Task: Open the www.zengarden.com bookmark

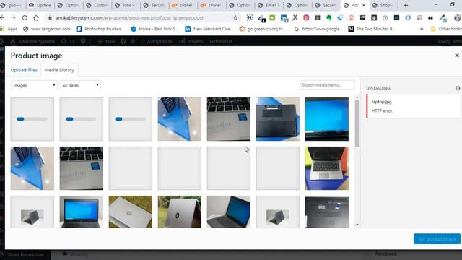Action: [47, 29]
